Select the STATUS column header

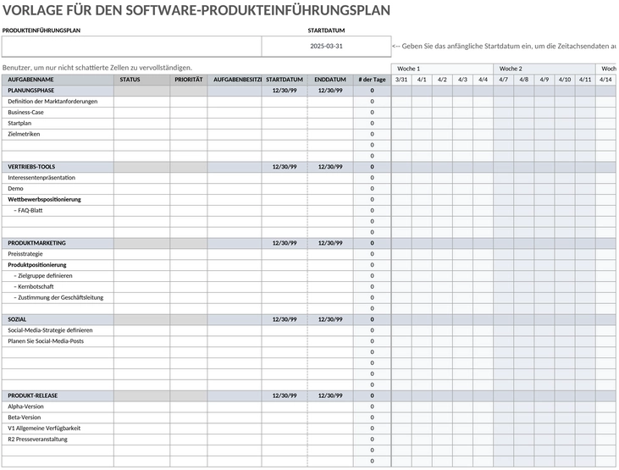pos(142,80)
